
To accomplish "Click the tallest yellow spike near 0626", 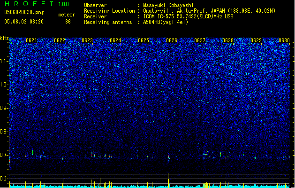I will (168, 180).
